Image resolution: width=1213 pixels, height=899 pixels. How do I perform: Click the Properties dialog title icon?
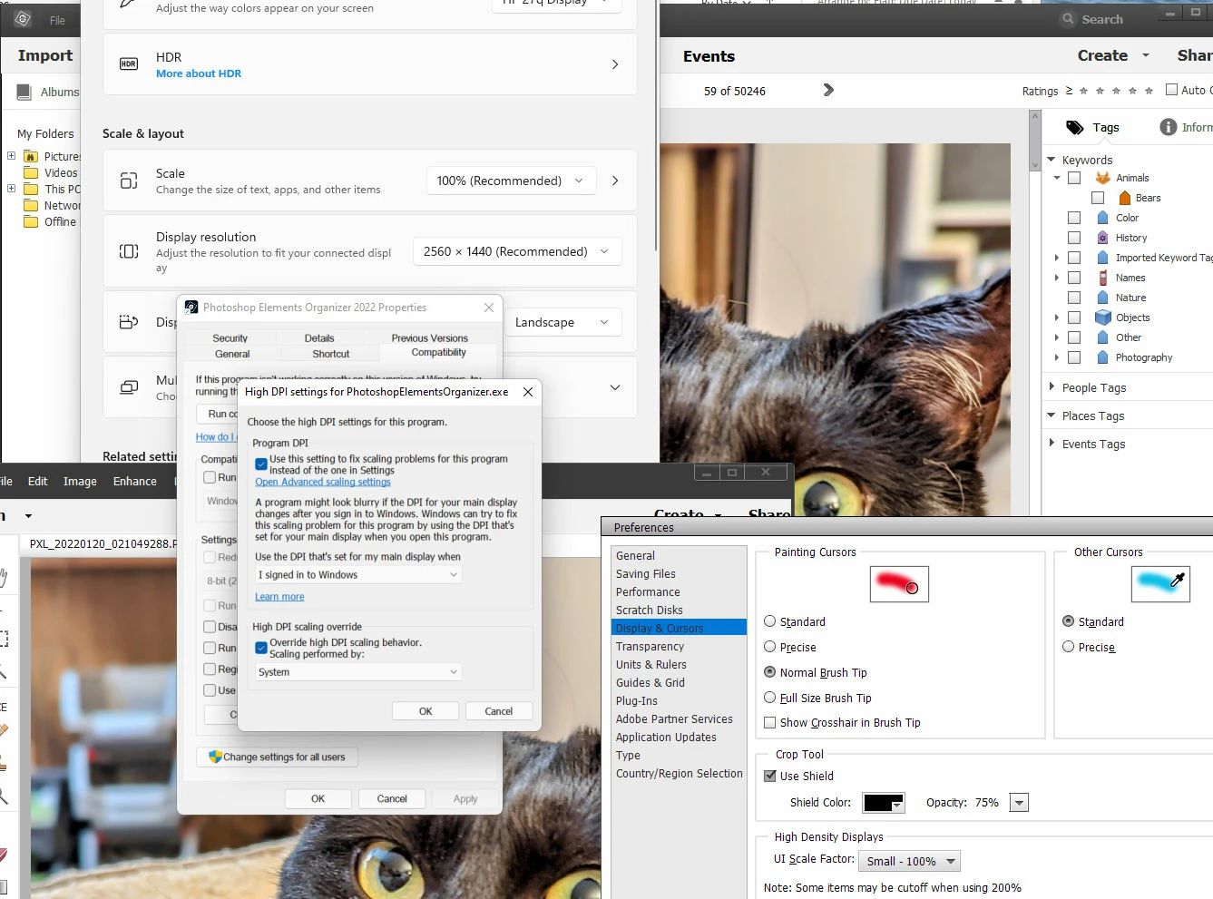coord(191,308)
